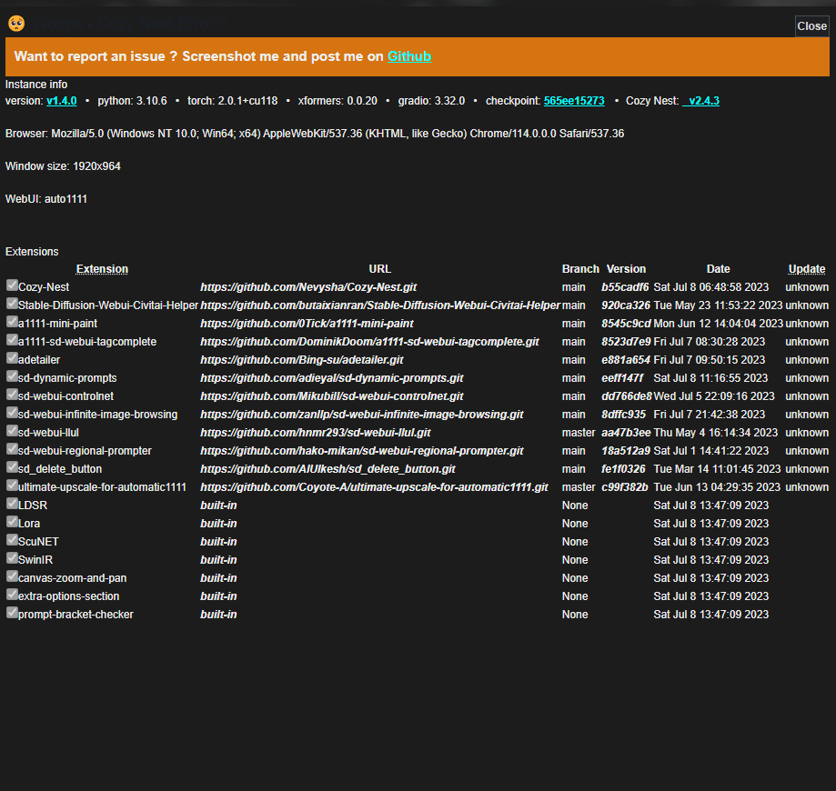Toggle the LDSR extension checkbox
This screenshot has width=836, height=791.
(12, 503)
